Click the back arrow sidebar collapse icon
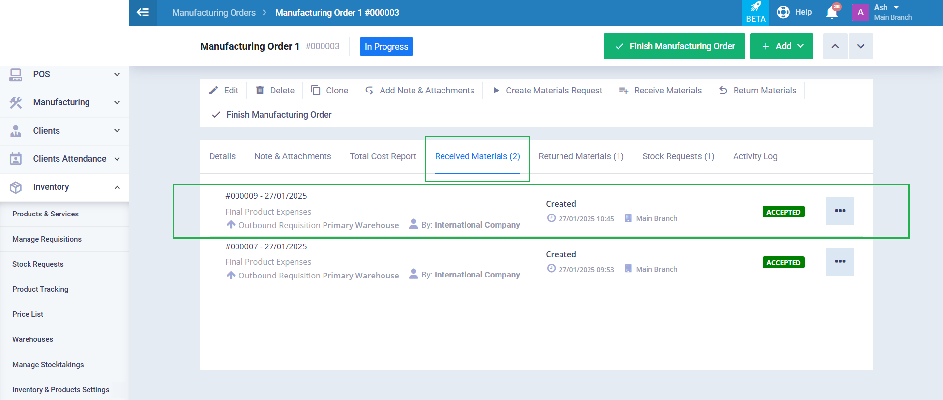The height and width of the screenshot is (400, 943). [x=143, y=13]
